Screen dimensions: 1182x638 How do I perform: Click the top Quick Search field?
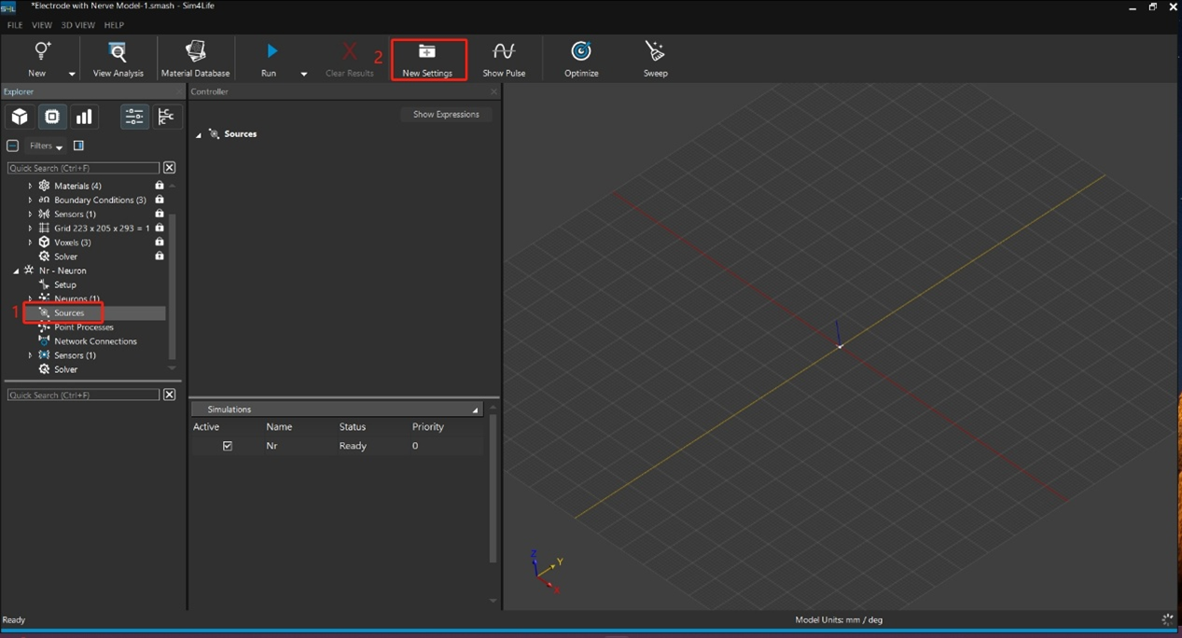click(83, 168)
